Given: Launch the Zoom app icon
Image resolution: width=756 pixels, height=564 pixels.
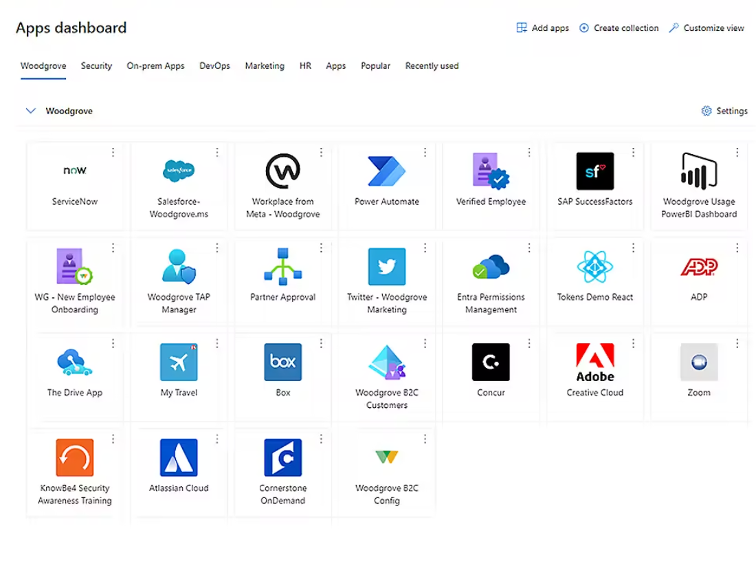Looking at the screenshot, I should coord(699,362).
